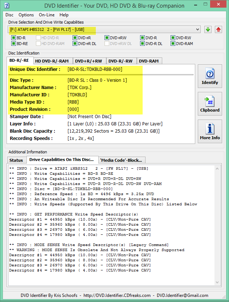Click the greyed HD DVD-R checkbox
The image size is (229, 302).
(38, 38)
